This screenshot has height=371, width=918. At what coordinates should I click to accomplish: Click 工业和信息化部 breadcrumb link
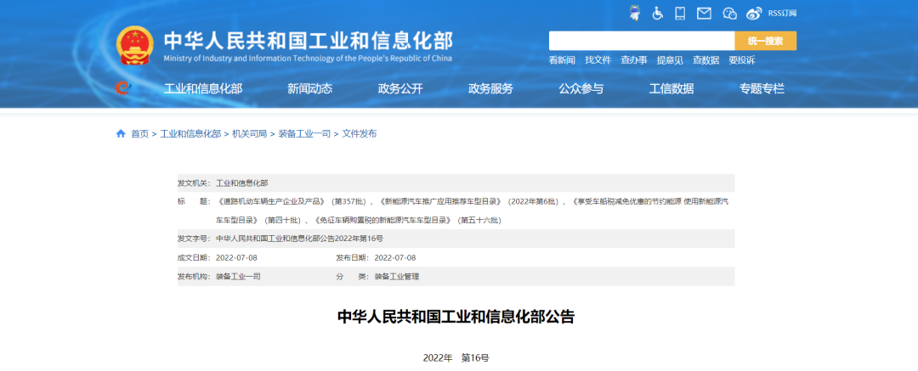tap(191, 133)
